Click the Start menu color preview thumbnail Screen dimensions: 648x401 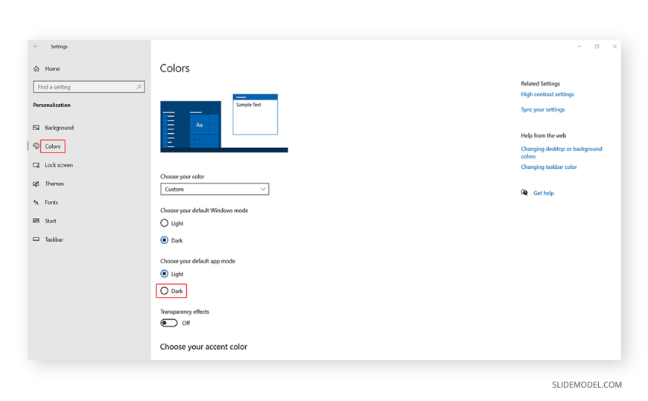[x=191, y=124]
